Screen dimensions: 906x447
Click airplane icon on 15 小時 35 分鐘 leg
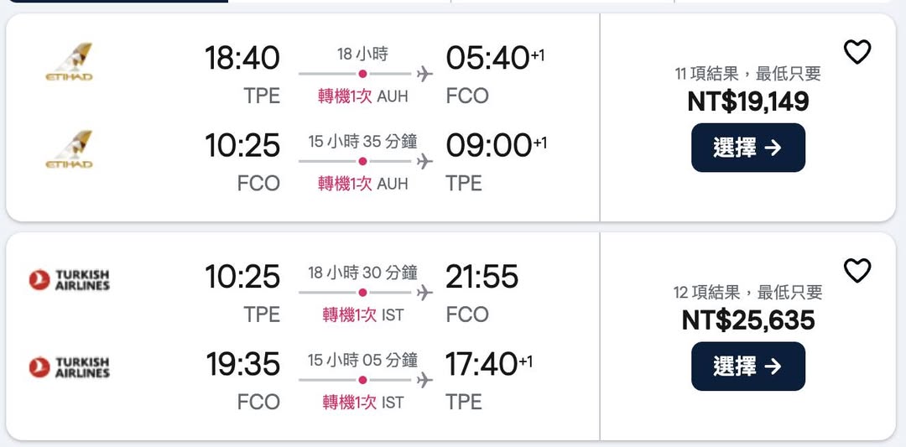(424, 161)
